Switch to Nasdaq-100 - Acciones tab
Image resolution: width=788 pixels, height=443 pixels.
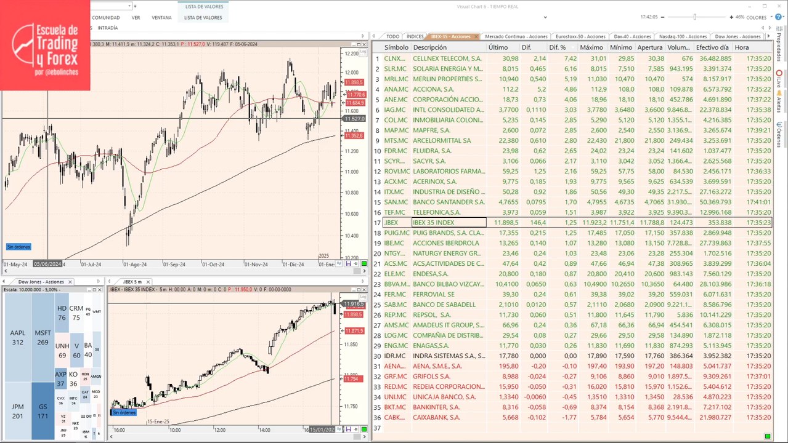coord(683,36)
